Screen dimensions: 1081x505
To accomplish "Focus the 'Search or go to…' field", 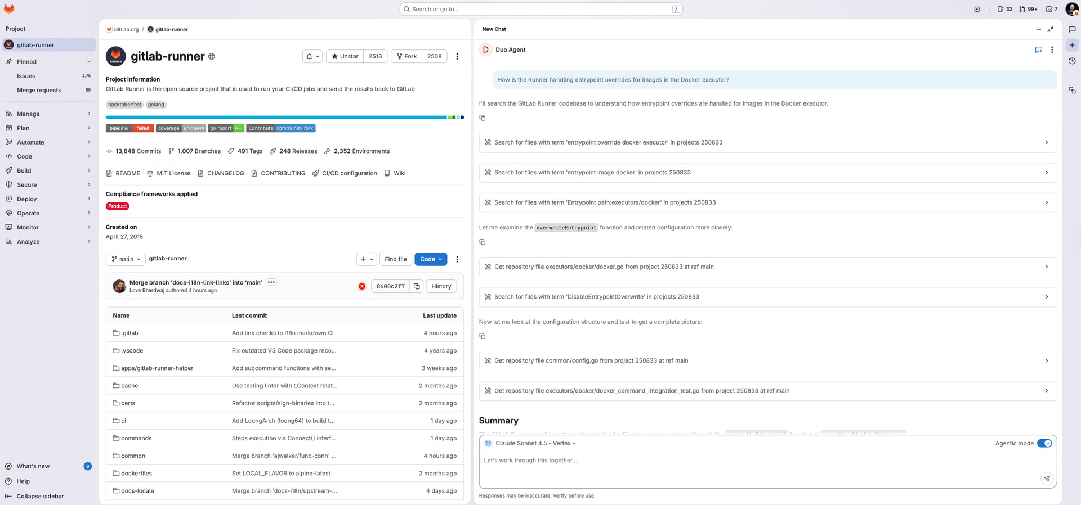I will coord(541,9).
